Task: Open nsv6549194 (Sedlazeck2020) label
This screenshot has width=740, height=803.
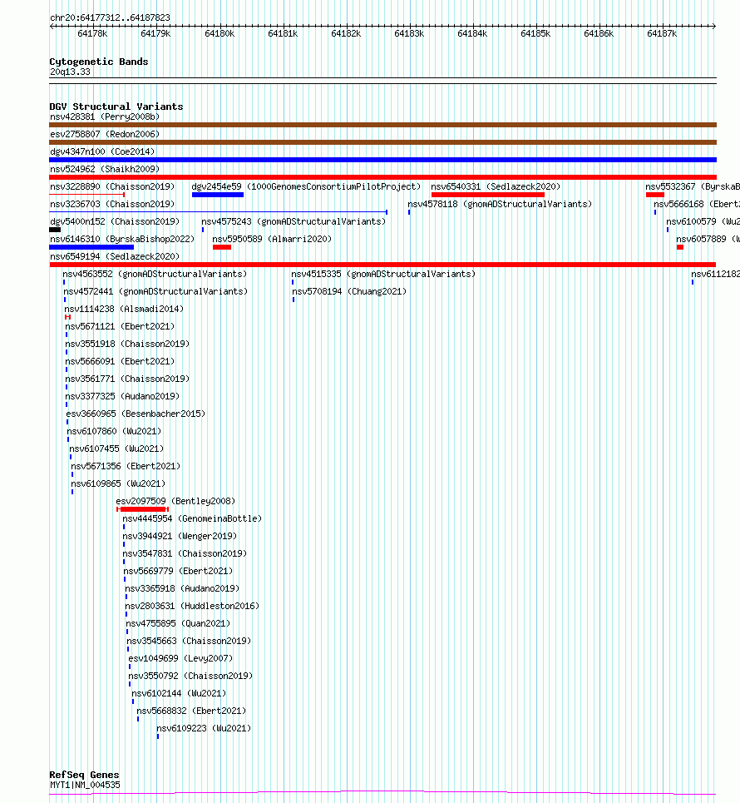Action: (x=115, y=256)
